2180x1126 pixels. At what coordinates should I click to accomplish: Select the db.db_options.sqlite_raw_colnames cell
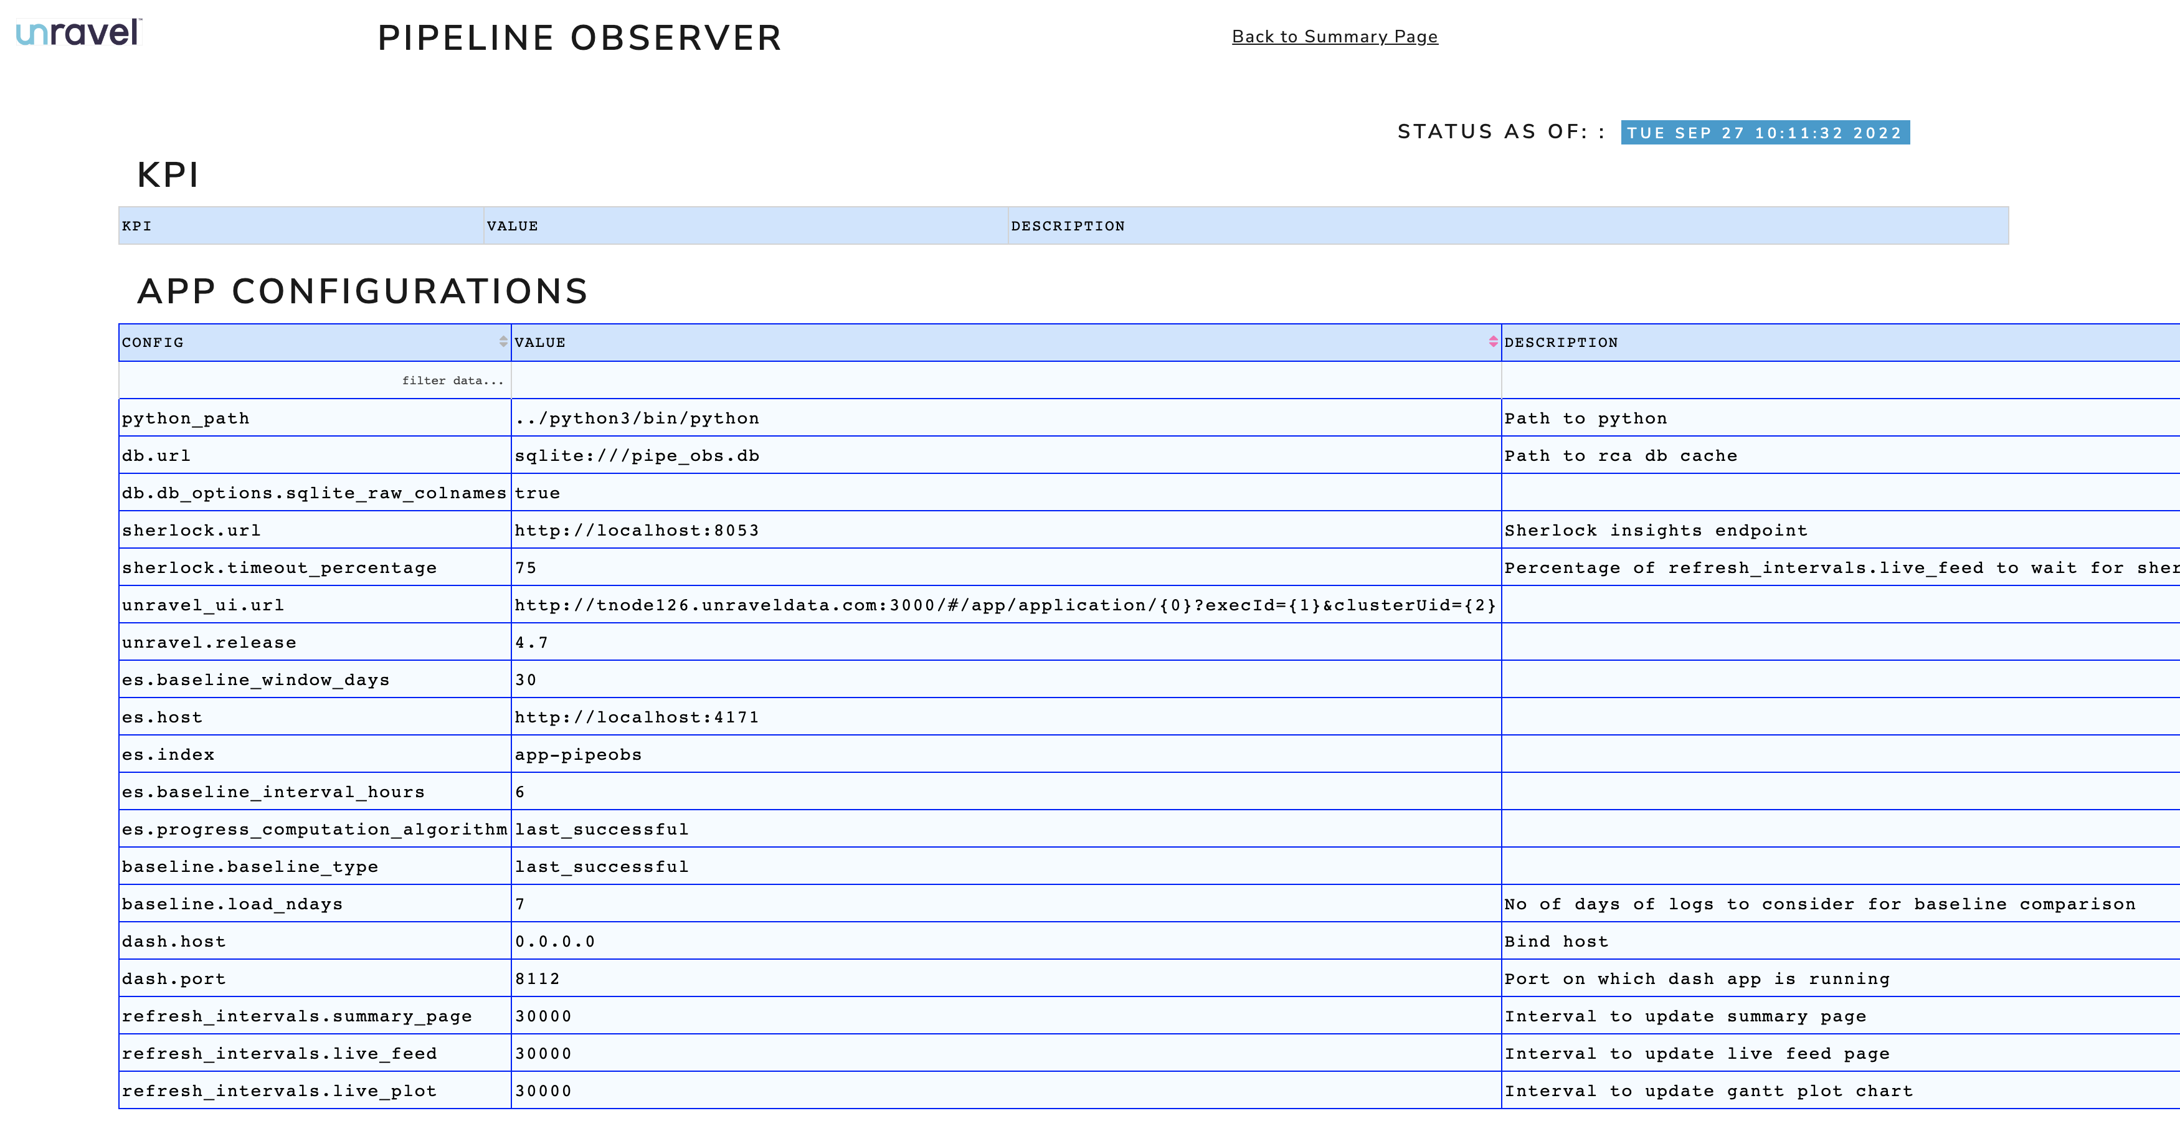[x=315, y=493]
